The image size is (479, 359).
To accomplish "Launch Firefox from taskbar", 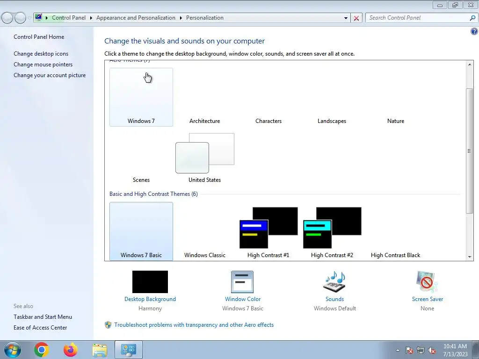I will 70,350.
